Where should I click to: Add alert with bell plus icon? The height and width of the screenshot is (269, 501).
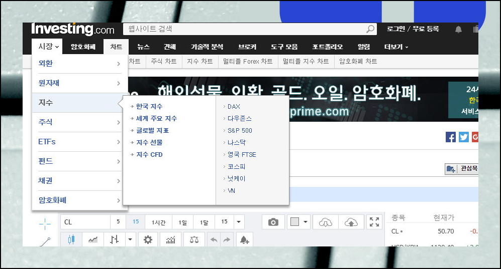[x=244, y=239]
